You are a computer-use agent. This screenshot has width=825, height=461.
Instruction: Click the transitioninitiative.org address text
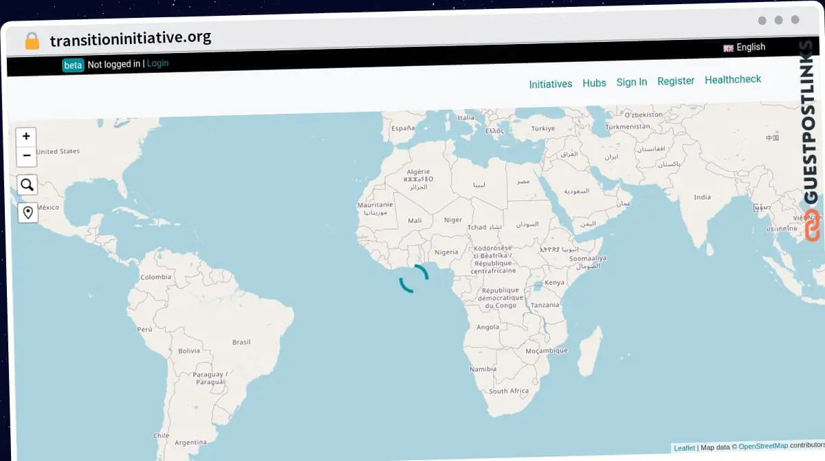point(131,39)
